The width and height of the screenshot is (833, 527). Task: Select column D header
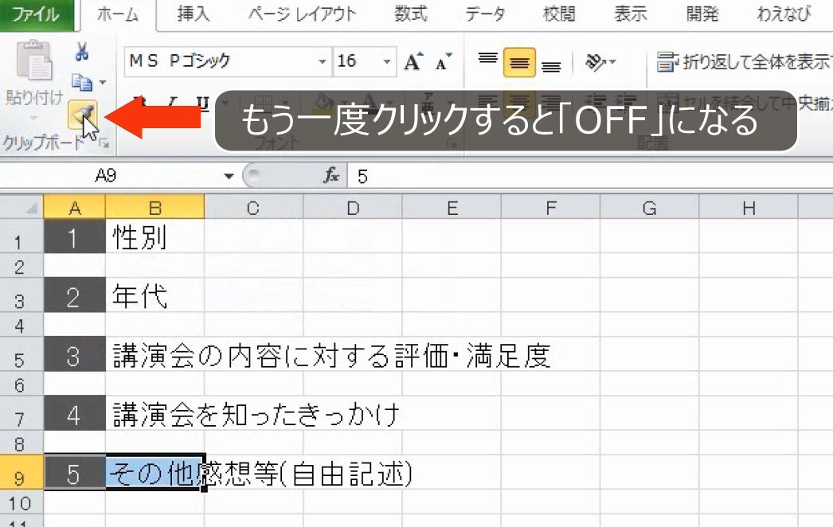[x=353, y=207]
